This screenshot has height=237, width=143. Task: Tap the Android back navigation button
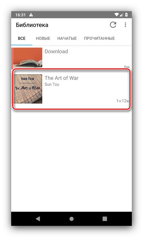pyautogui.click(x=38, y=219)
